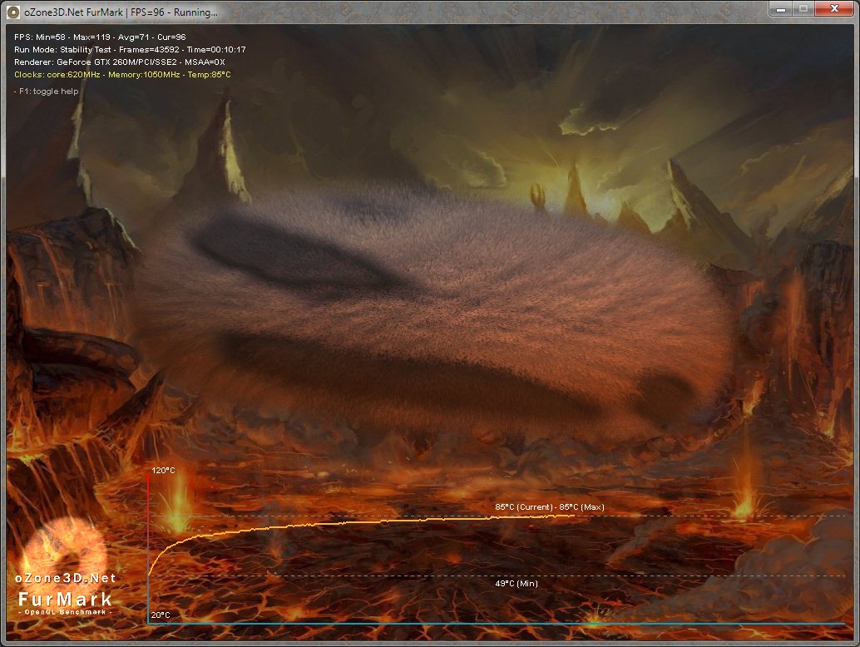860x647 pixels.
Task: Click '85°C (Current) - 85°C (Max)' label
Action: pos(550,507)
